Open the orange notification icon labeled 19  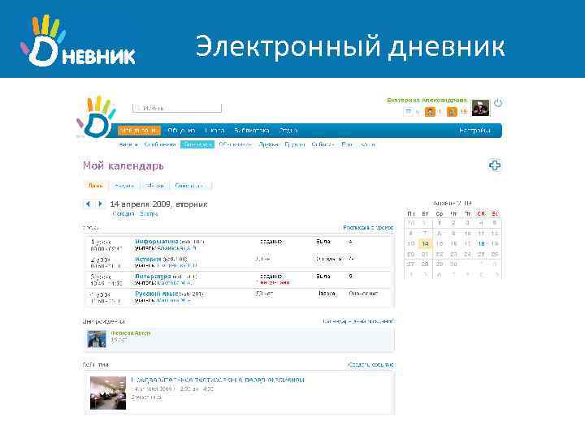[452, 111]
